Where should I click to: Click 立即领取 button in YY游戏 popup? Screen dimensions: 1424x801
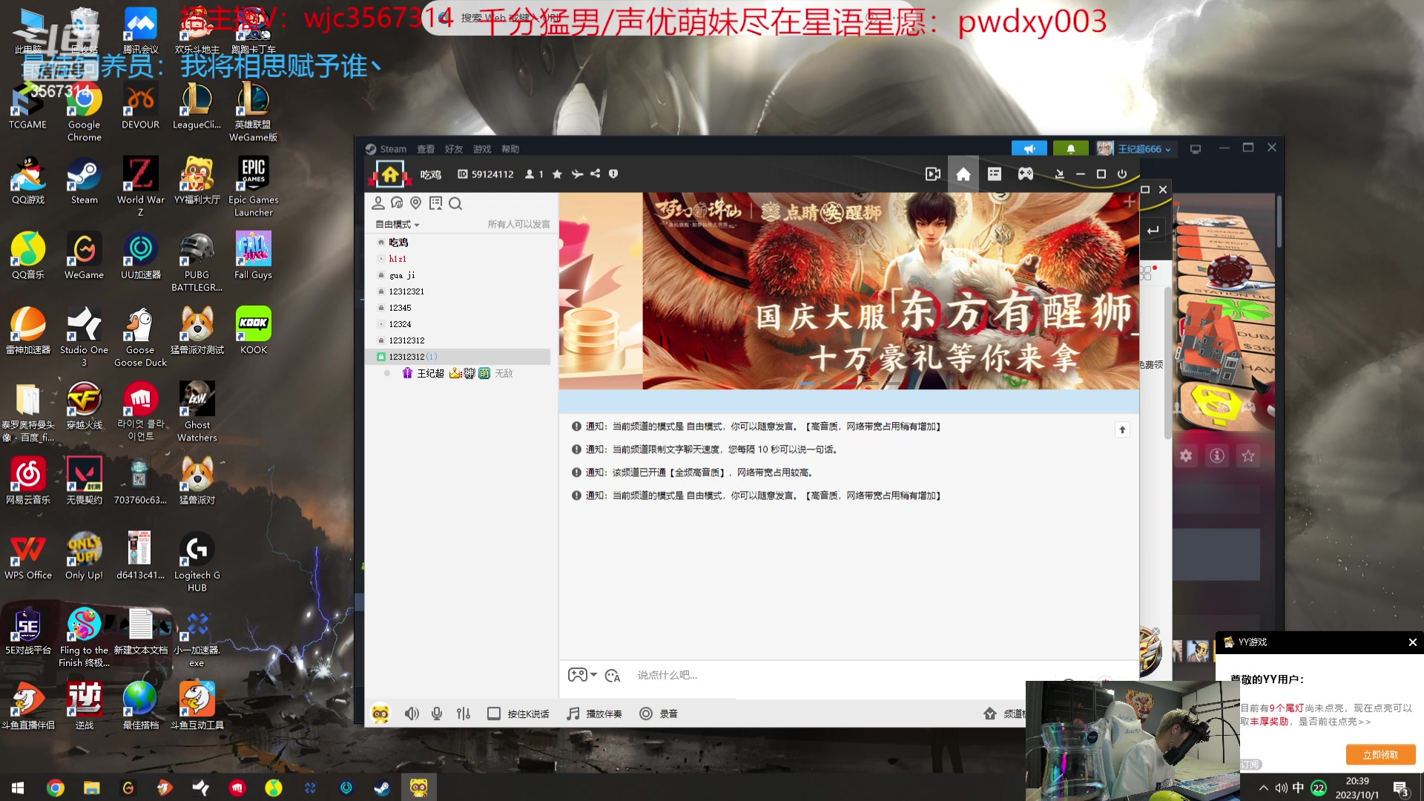1380,755
